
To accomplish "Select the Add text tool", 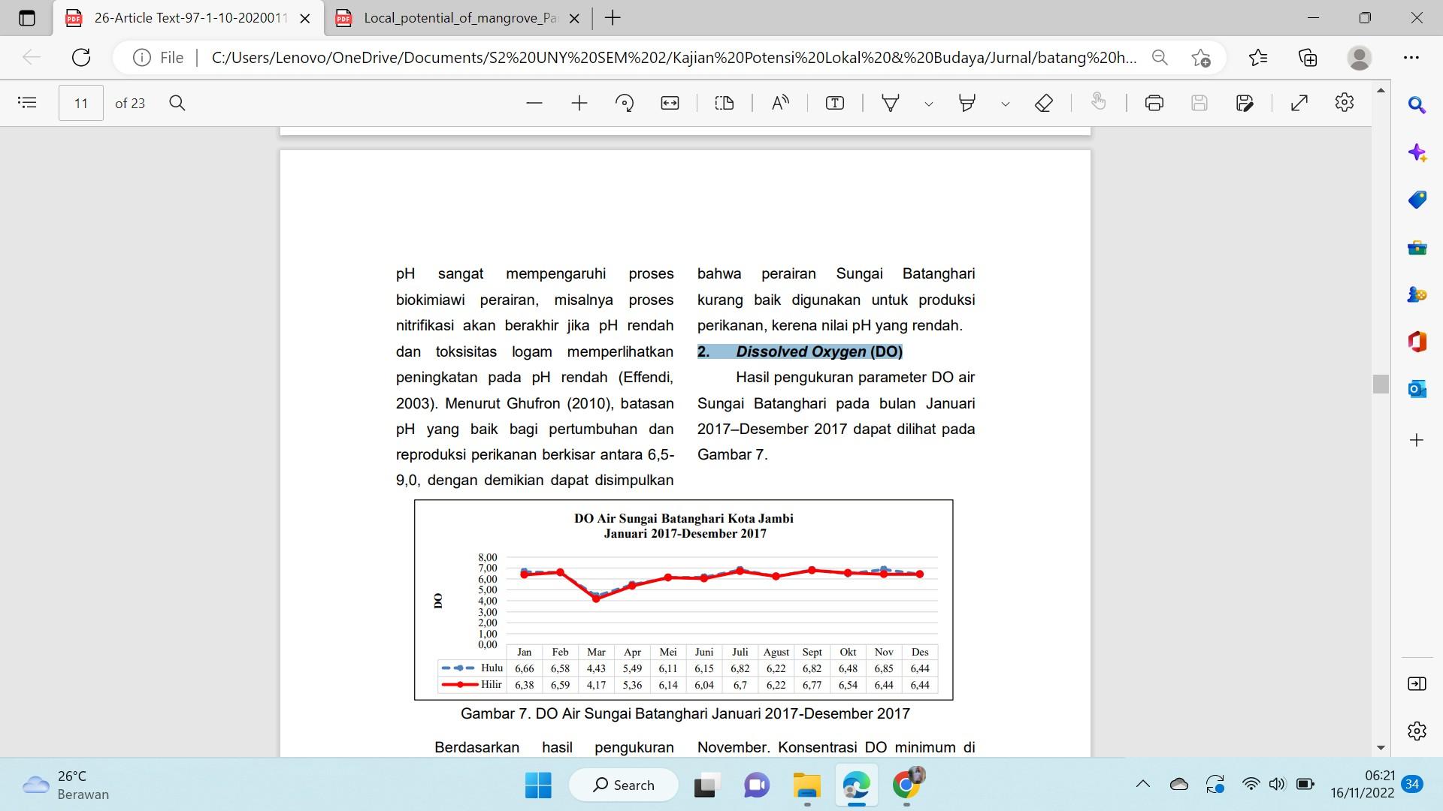I will coord(835,103).
